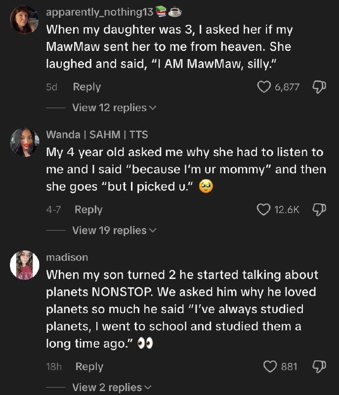Expand the 19 replies thread
Viewport: 339px width, 395px height.
(x=114, y=230)
